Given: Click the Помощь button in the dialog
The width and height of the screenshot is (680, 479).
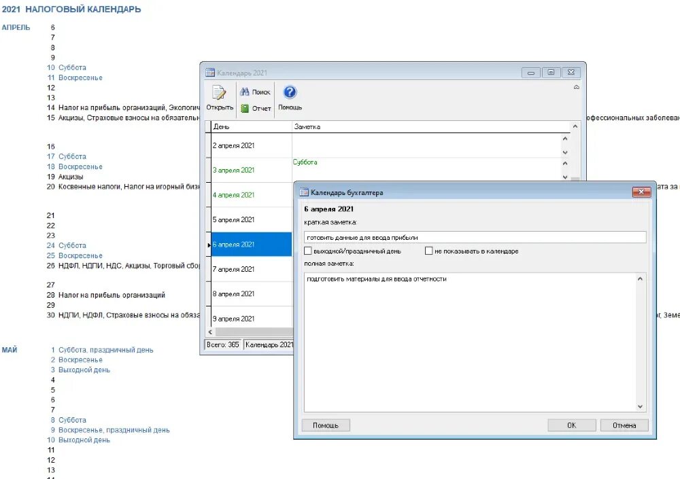Looking at the screenshot, I should pyautogui.click(x=326, y=425).
